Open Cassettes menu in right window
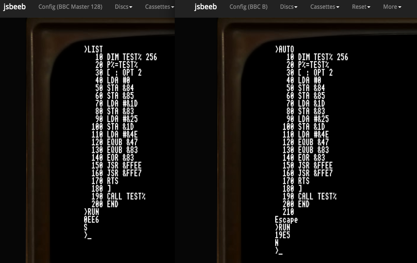The width and height of the screenshot is (417, 263). tap(325, 7)
